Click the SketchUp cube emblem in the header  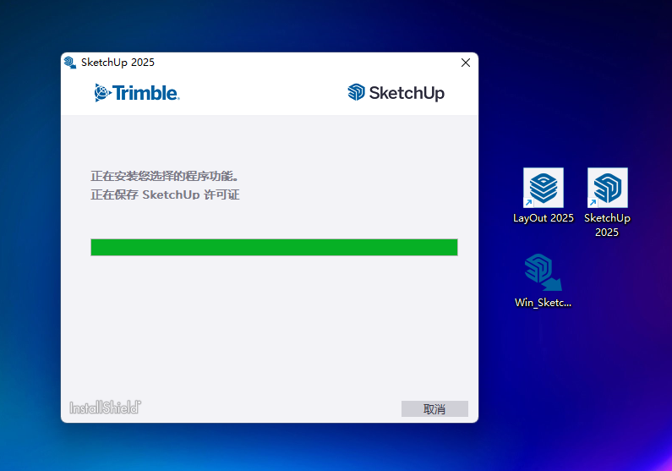tap(356, 92)
